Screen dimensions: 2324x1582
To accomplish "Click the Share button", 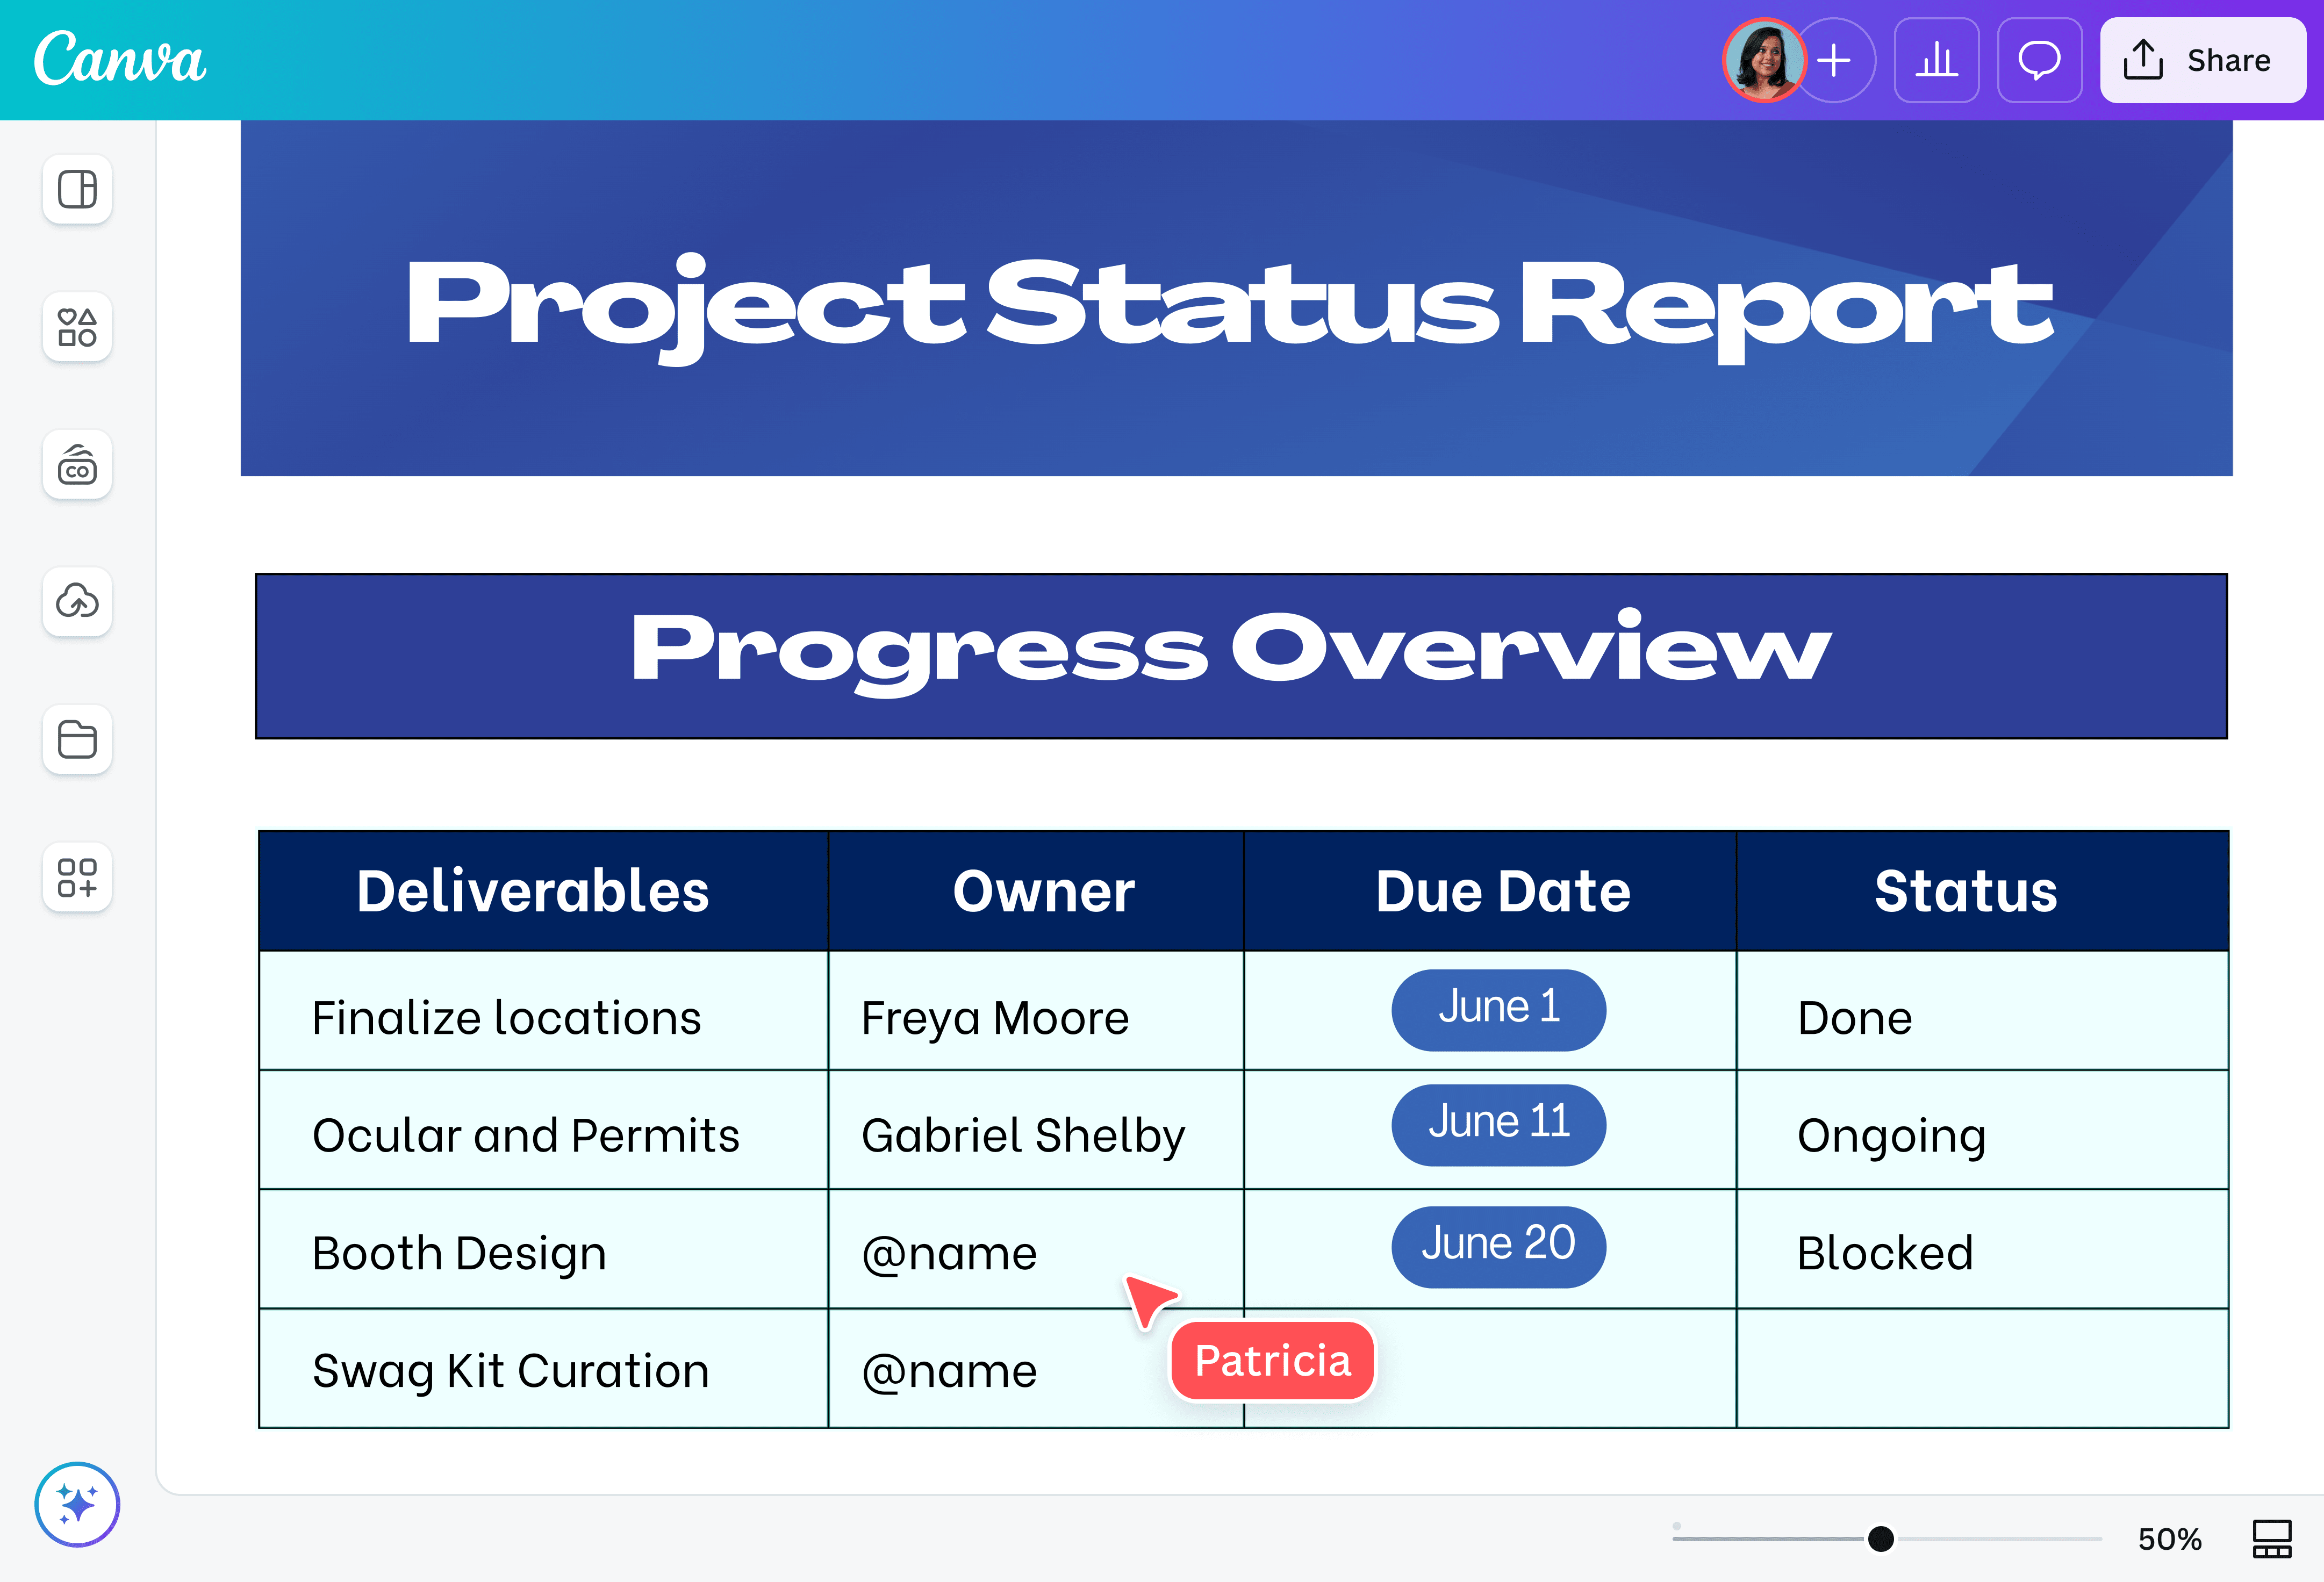I will click(2202, 61).
